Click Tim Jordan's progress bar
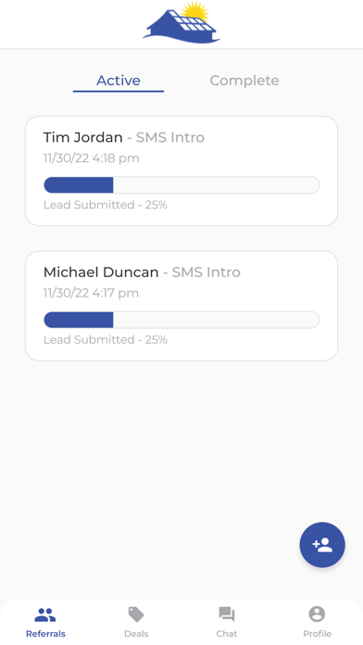This screenshot has height=645, width=363. click(181, 184)
